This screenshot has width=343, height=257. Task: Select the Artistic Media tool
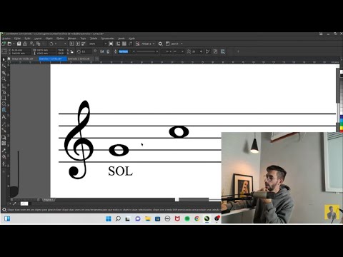point(4,92)
